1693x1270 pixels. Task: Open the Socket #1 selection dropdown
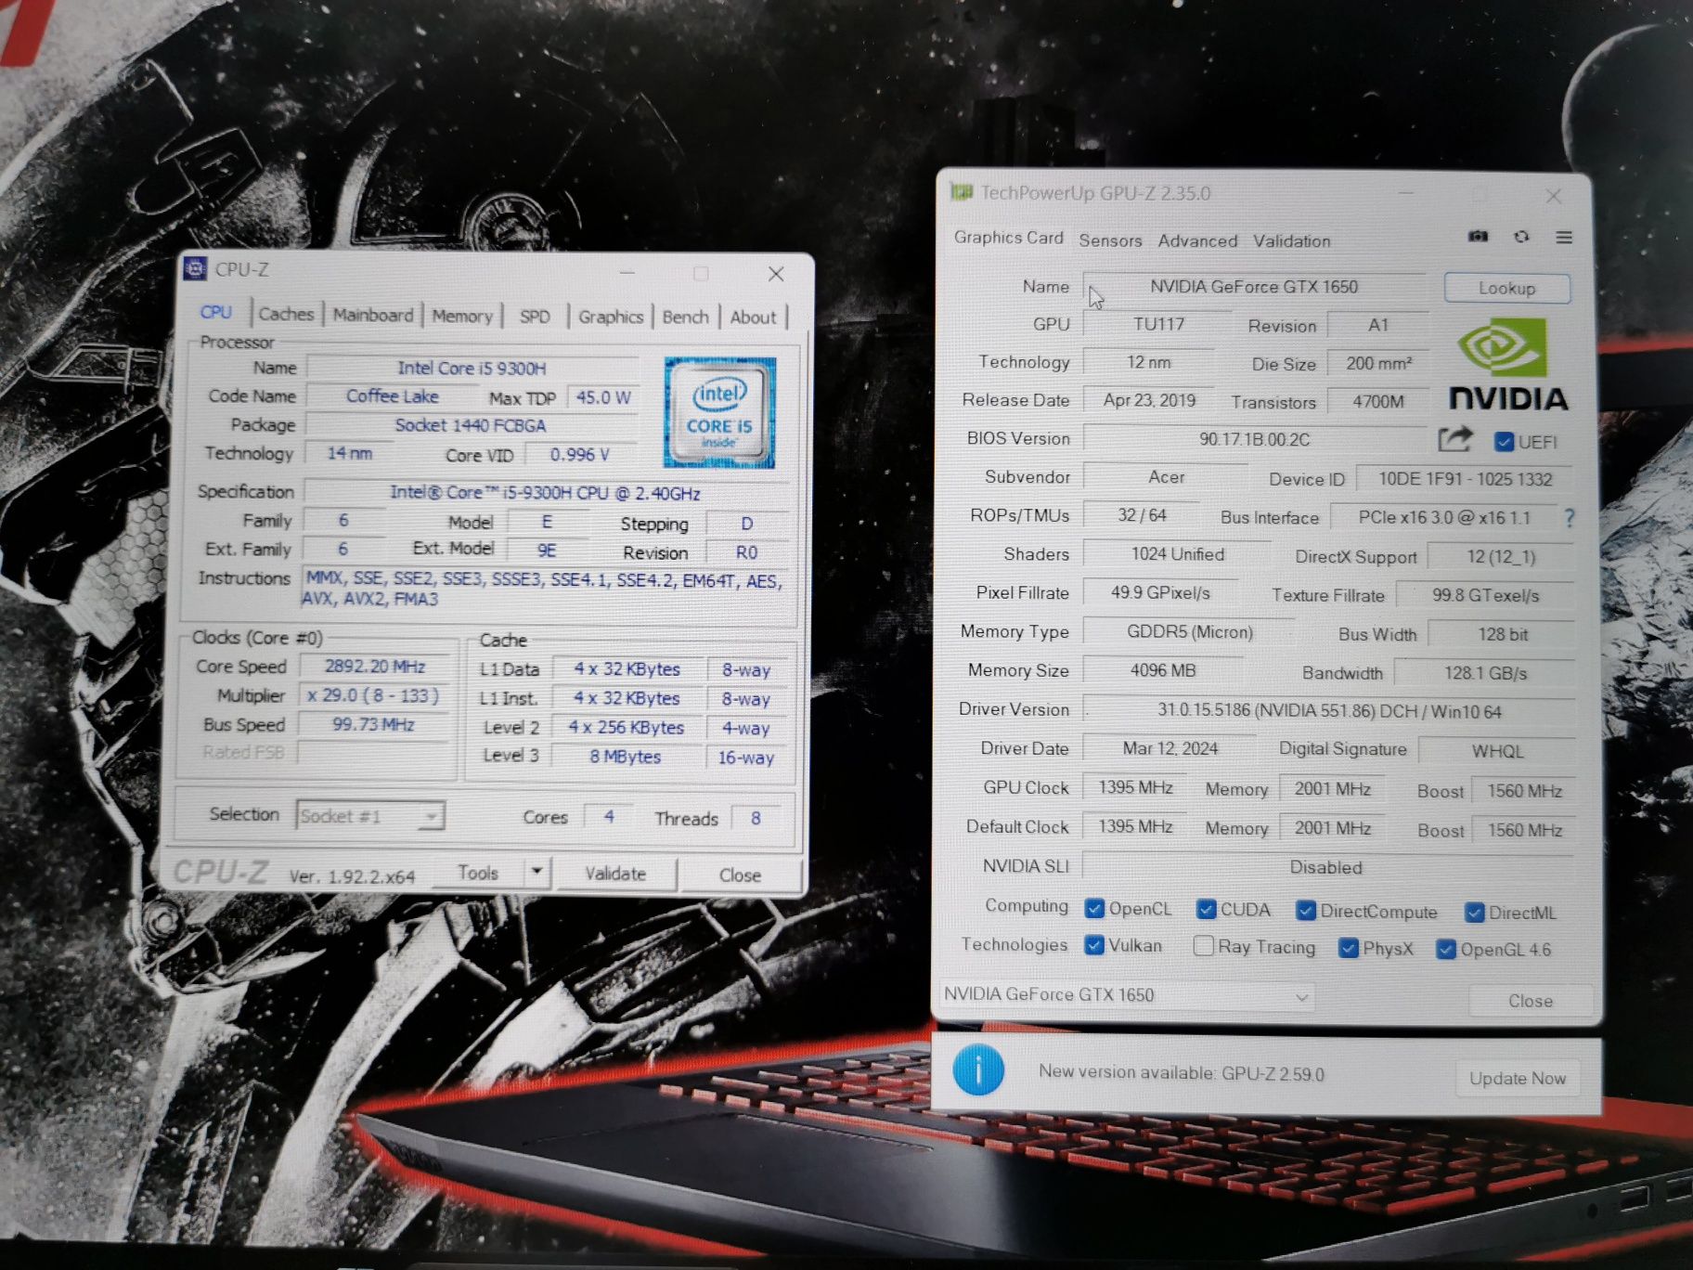(370, 816)
